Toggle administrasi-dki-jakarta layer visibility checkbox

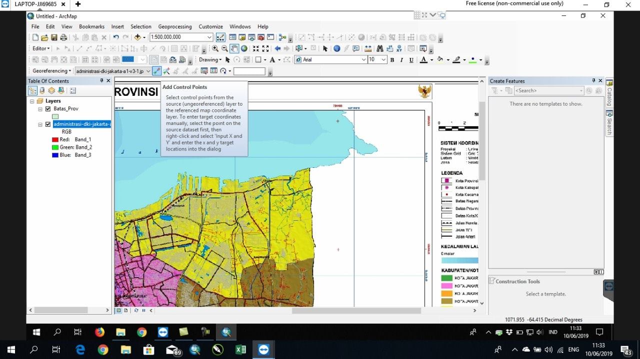[48, 124]
